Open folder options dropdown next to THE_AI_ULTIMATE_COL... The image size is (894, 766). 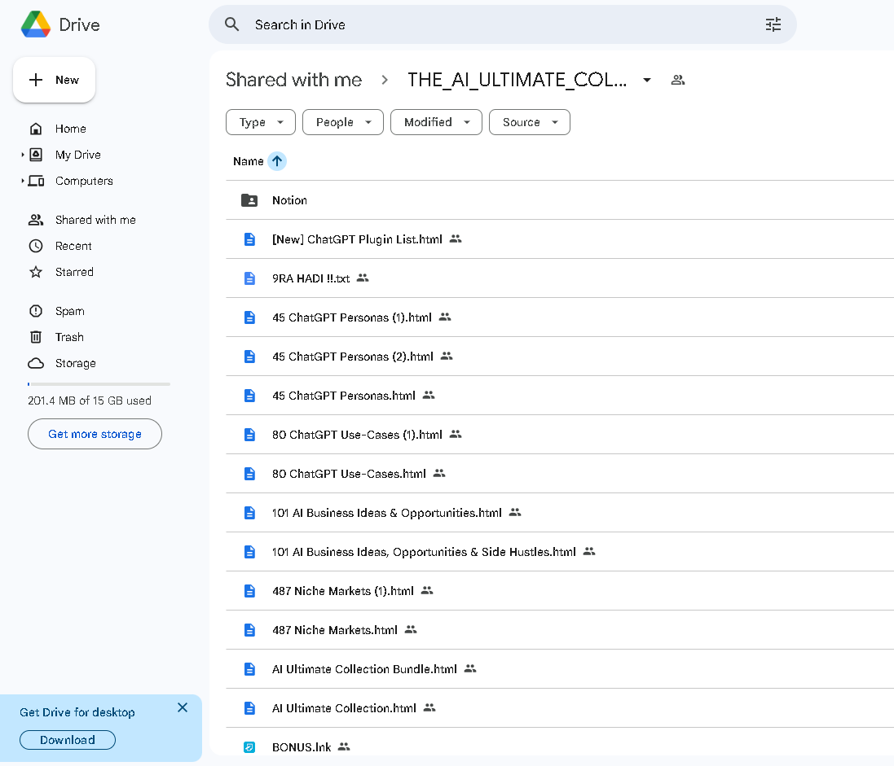click(647, 80)
